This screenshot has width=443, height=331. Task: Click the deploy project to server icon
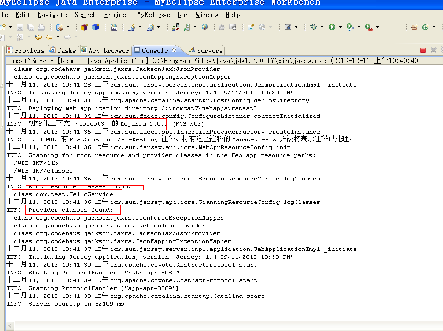click(x=175, y=27)
